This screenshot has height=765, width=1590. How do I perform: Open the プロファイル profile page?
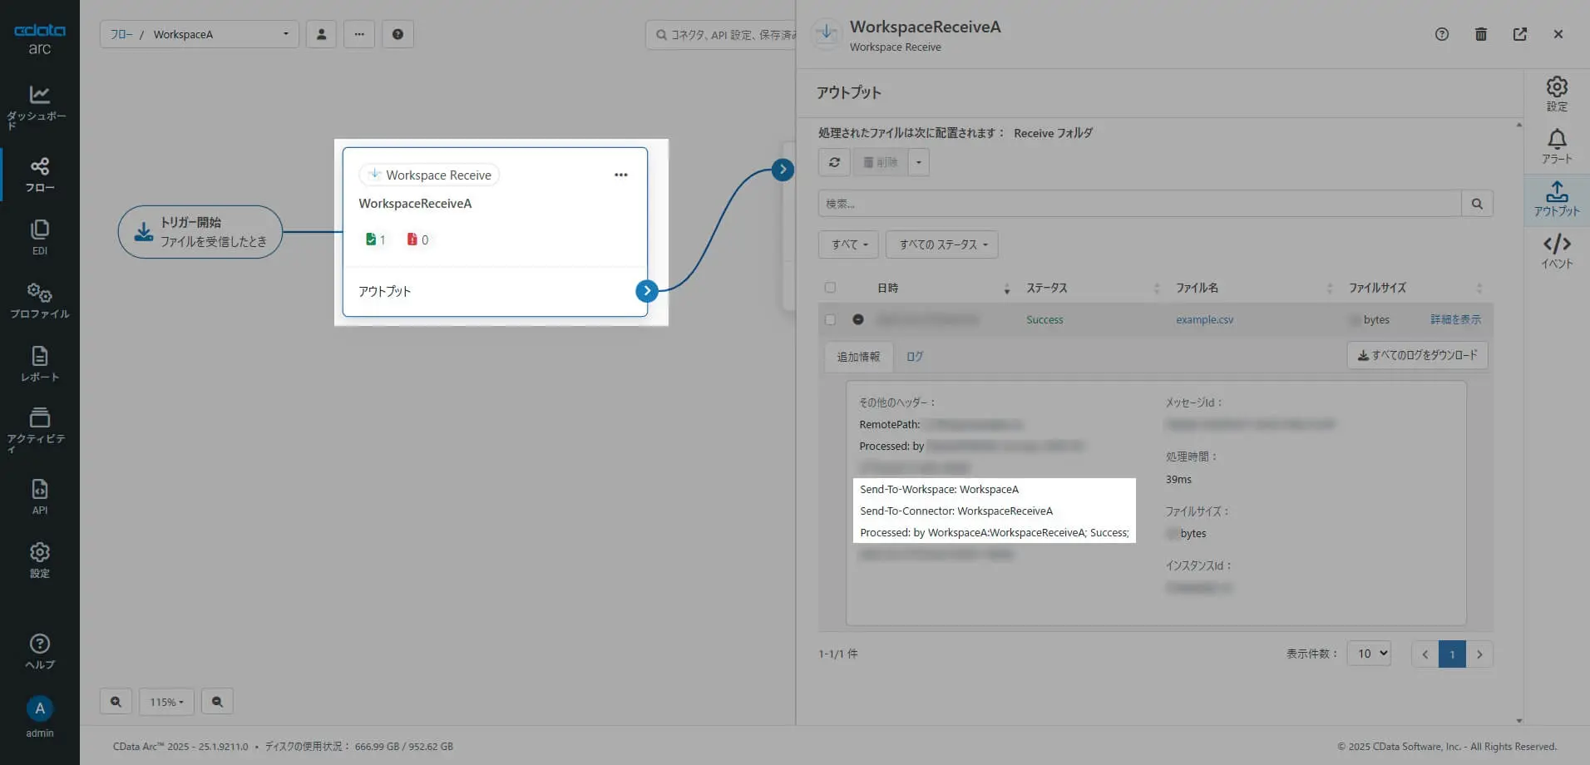click(x=39, y=300)
